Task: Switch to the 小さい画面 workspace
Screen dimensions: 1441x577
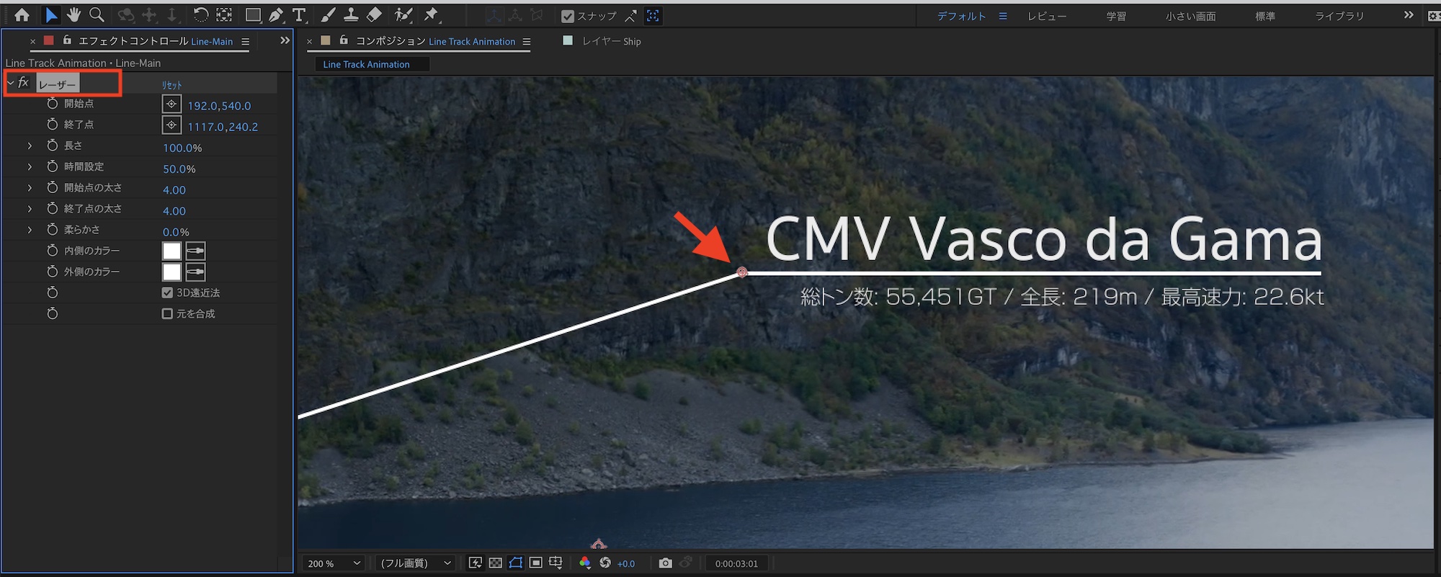Action: (x=1191, y=16)
